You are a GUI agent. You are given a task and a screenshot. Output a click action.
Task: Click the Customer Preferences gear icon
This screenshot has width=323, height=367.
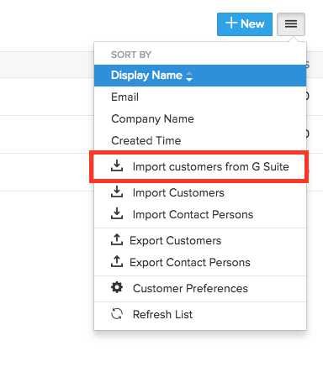tap(117, 287)
